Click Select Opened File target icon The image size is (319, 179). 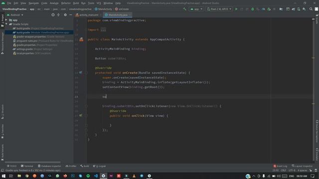click(53, 15)
